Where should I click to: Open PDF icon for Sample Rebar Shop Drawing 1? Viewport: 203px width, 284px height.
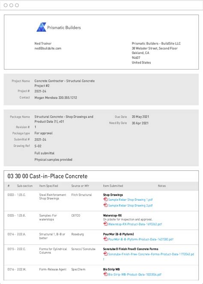[105, 199]
